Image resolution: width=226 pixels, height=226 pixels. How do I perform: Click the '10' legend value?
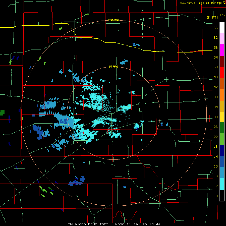pos(216,166)
